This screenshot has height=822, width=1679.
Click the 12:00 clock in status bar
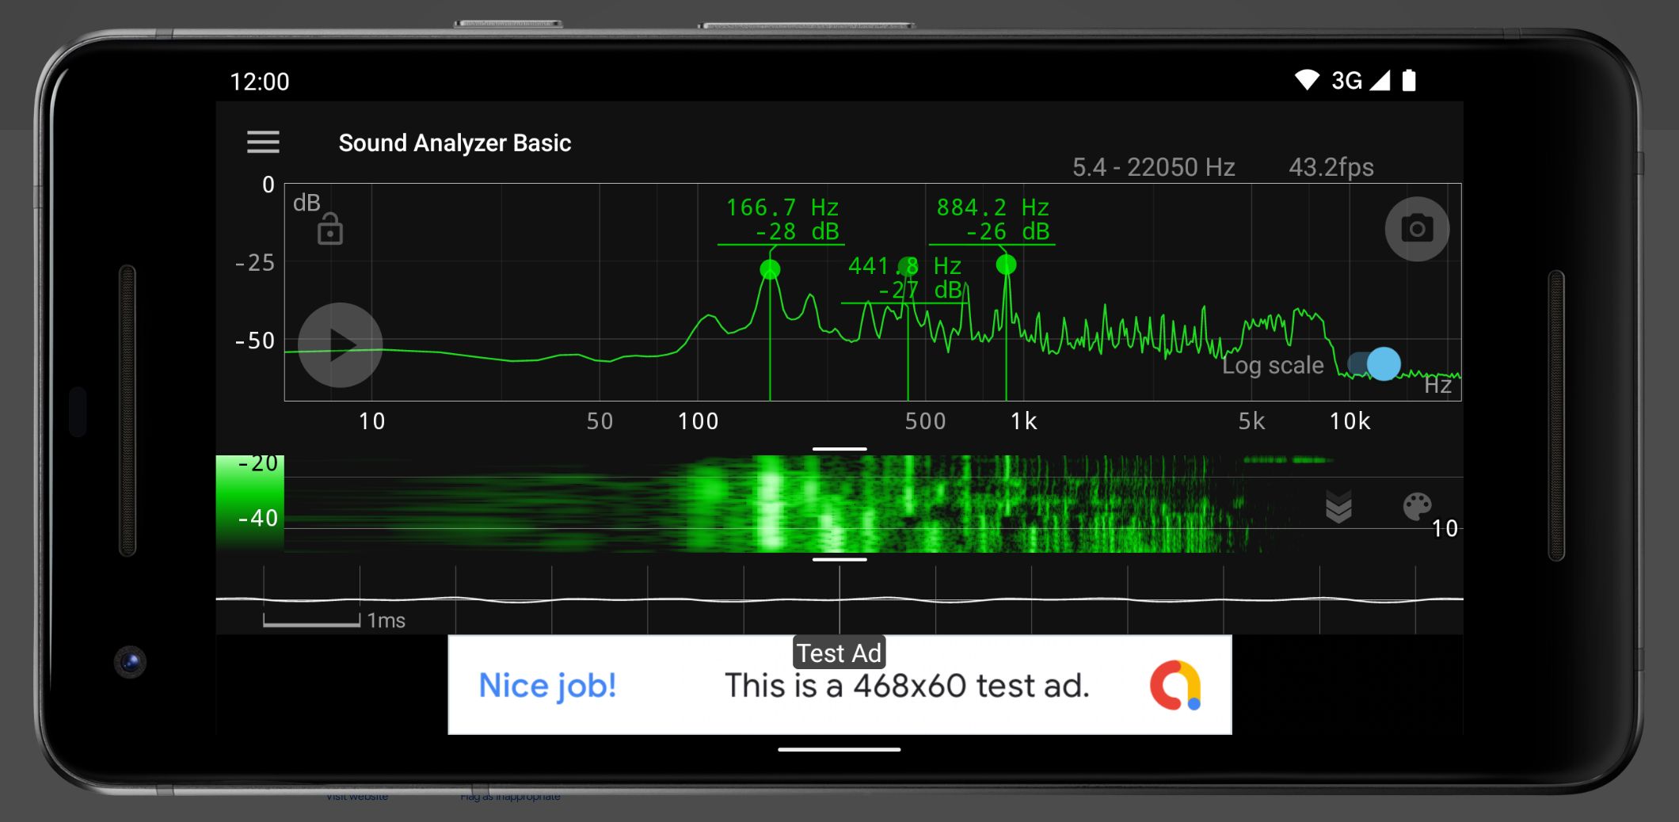pos(259,82)
